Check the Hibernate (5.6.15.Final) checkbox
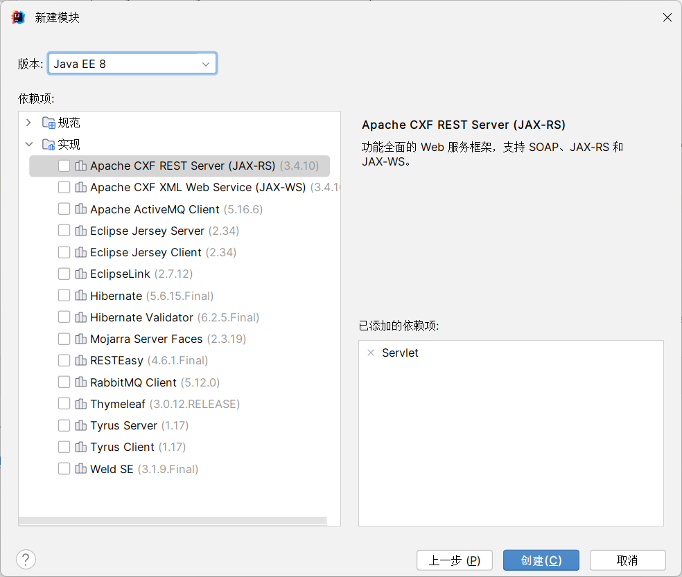The image size is (682, 577). click(x=64, y=296)
